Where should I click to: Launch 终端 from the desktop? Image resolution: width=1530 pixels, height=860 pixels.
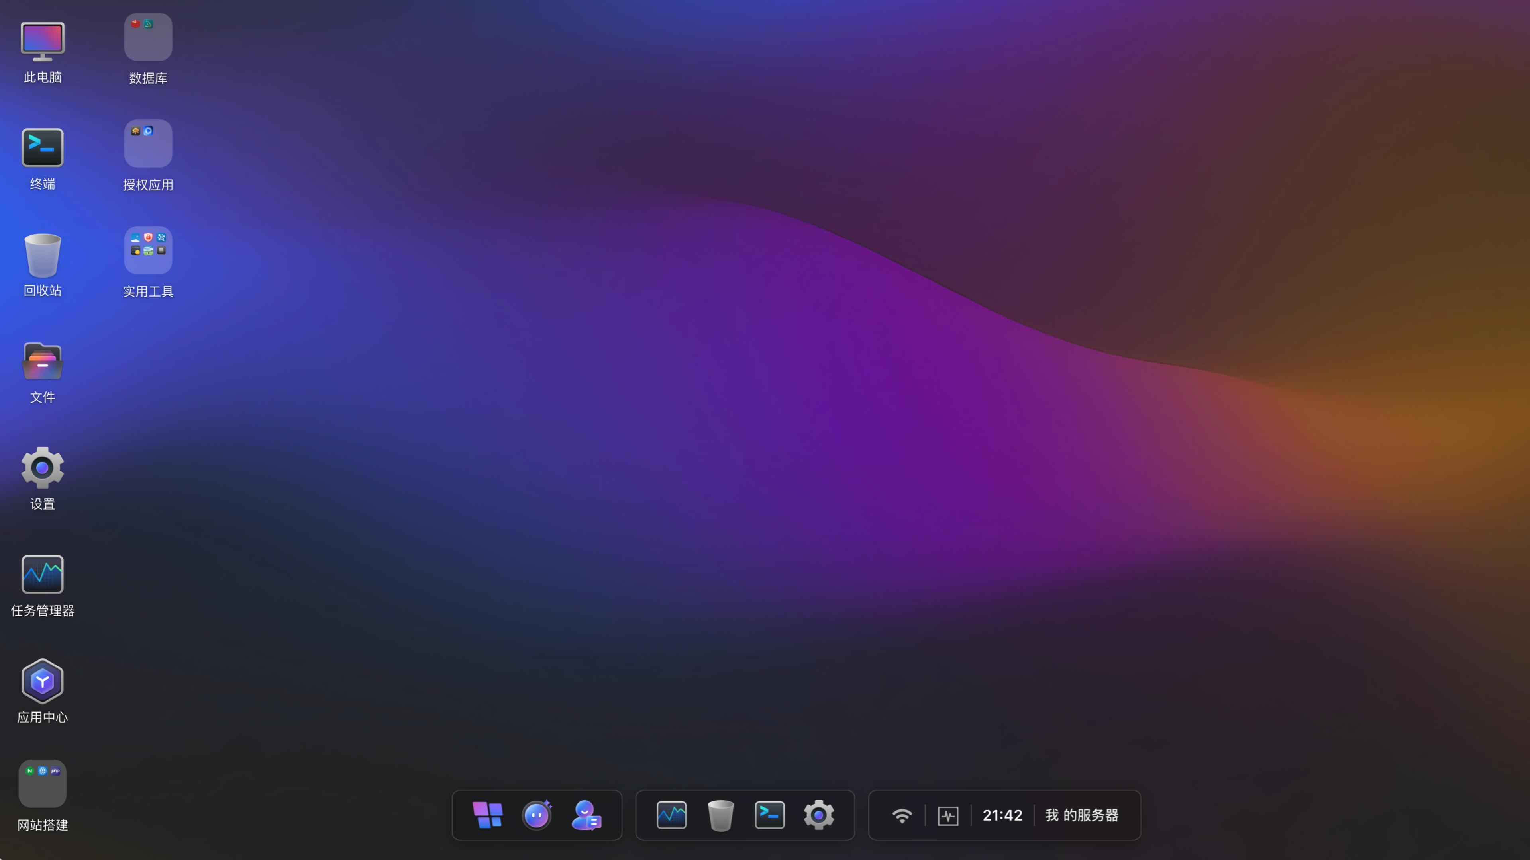click(42, 148)
